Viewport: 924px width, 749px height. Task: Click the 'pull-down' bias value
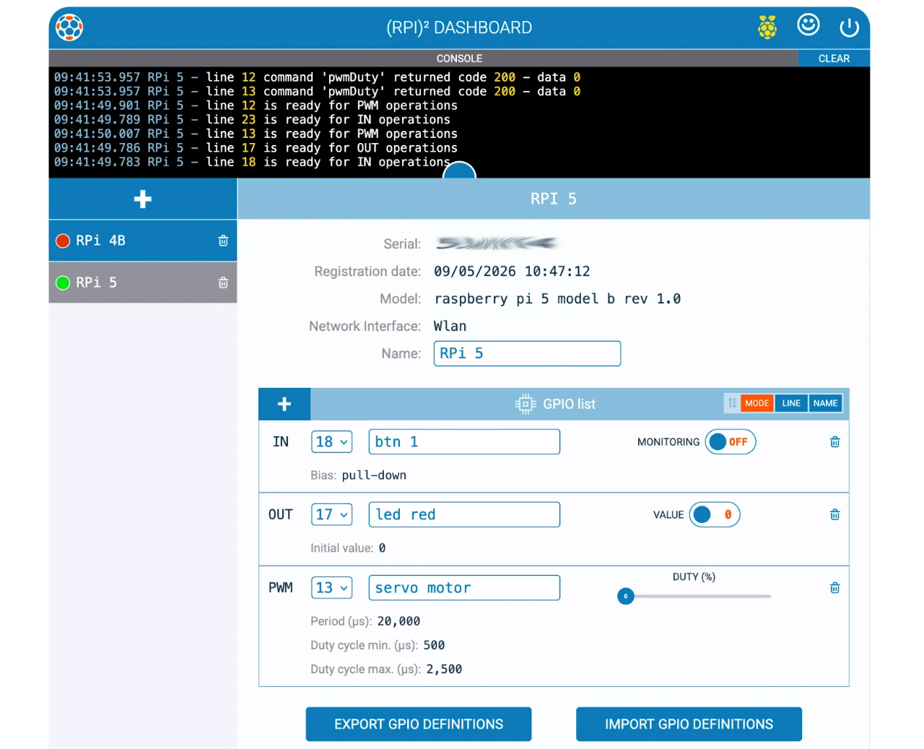point(374,475)
